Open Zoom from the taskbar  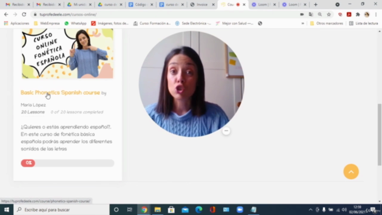[x=240, y=210]
